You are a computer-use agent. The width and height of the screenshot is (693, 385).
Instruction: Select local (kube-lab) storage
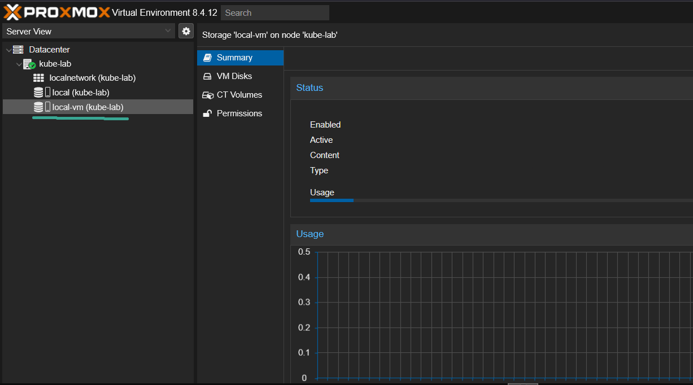click(81, 93)
